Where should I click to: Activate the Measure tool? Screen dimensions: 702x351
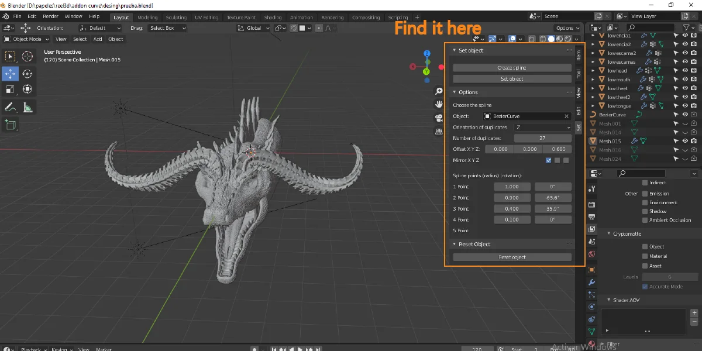click(27, 106)
